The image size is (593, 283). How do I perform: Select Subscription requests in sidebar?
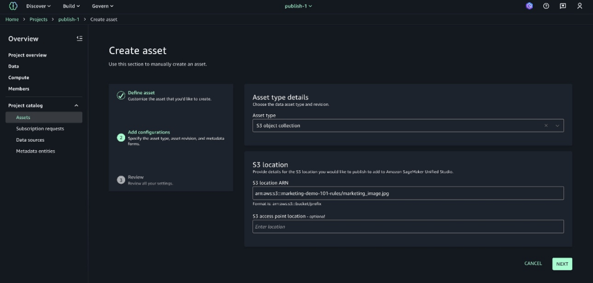pyautogui.click(x=40, y=129)
